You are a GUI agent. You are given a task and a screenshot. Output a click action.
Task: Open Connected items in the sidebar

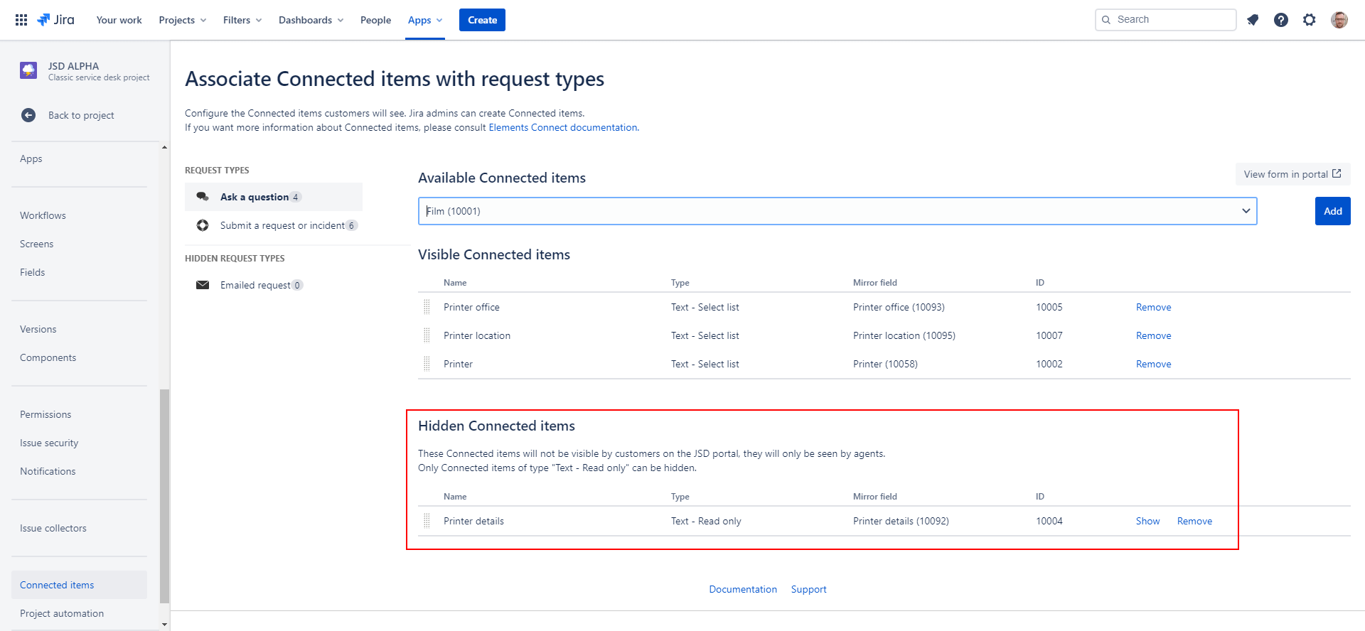[57, 585]
